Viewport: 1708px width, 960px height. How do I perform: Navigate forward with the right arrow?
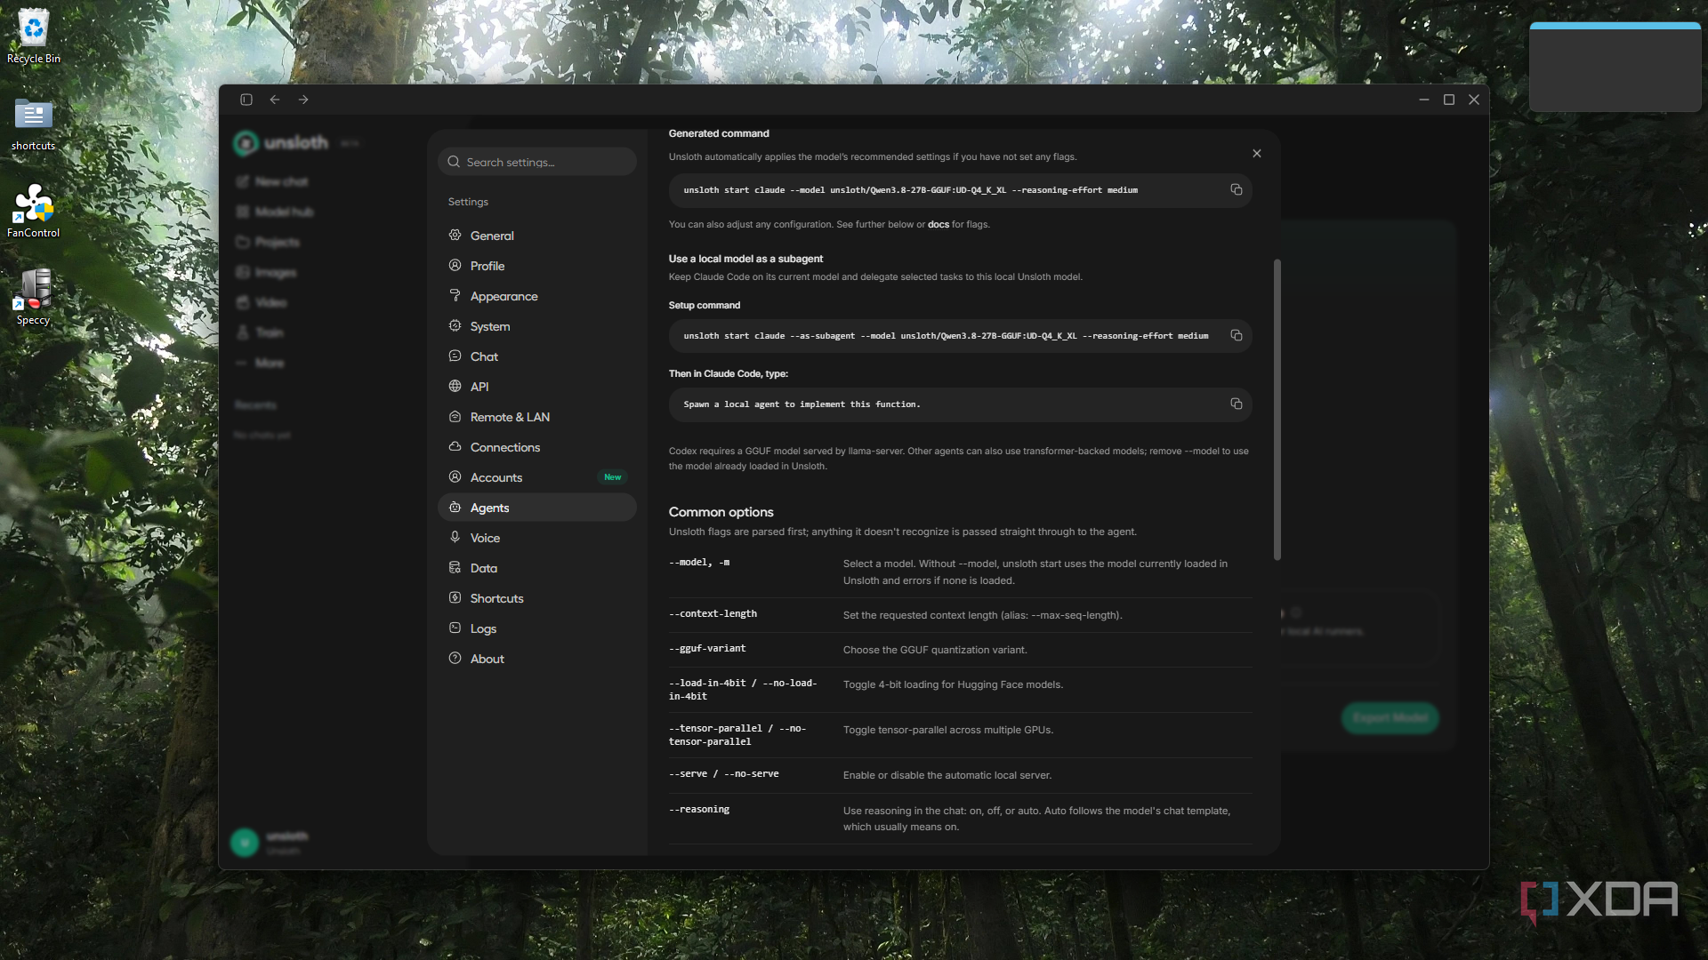click(303, 100)
